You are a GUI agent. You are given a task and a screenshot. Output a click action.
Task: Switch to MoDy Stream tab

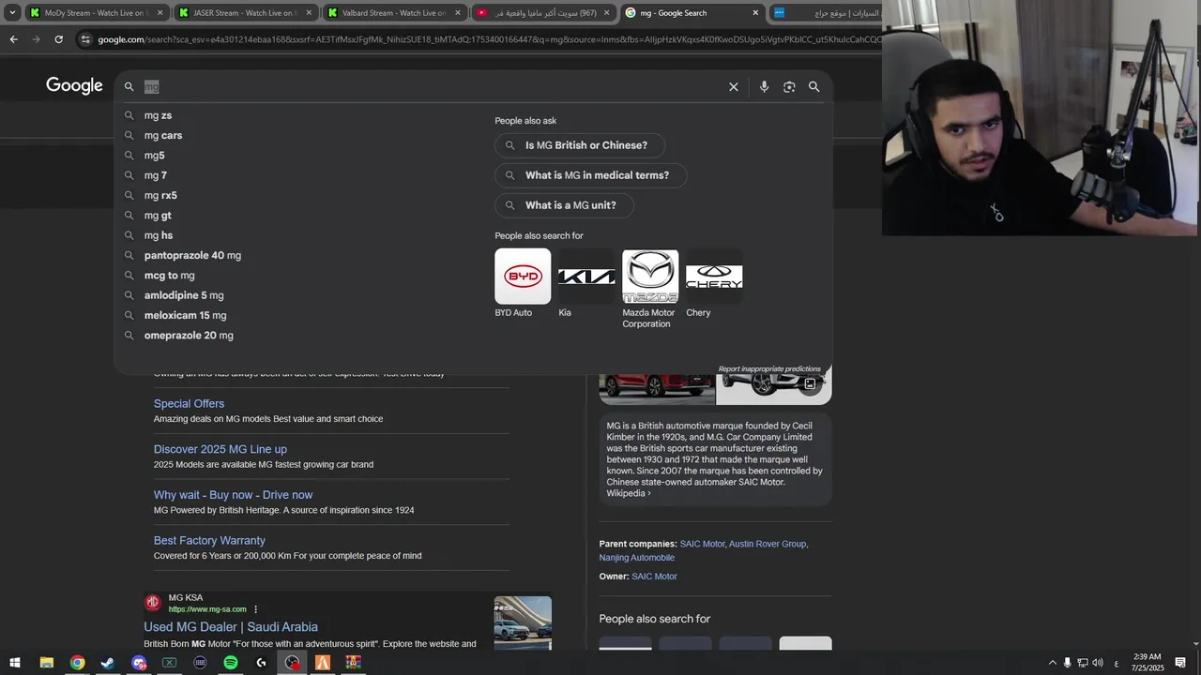click(x=96, y=13)
